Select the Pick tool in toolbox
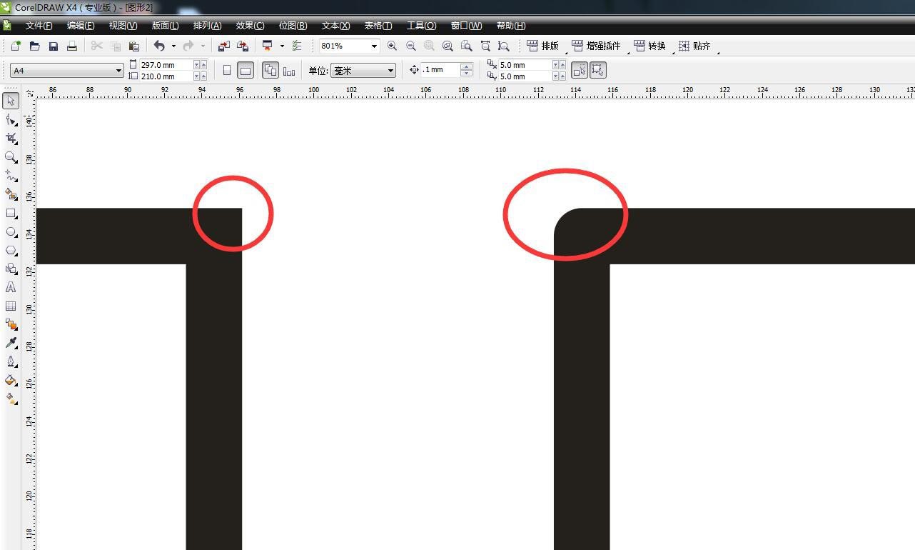Screen dimensions: 915x550 [11, 101]
